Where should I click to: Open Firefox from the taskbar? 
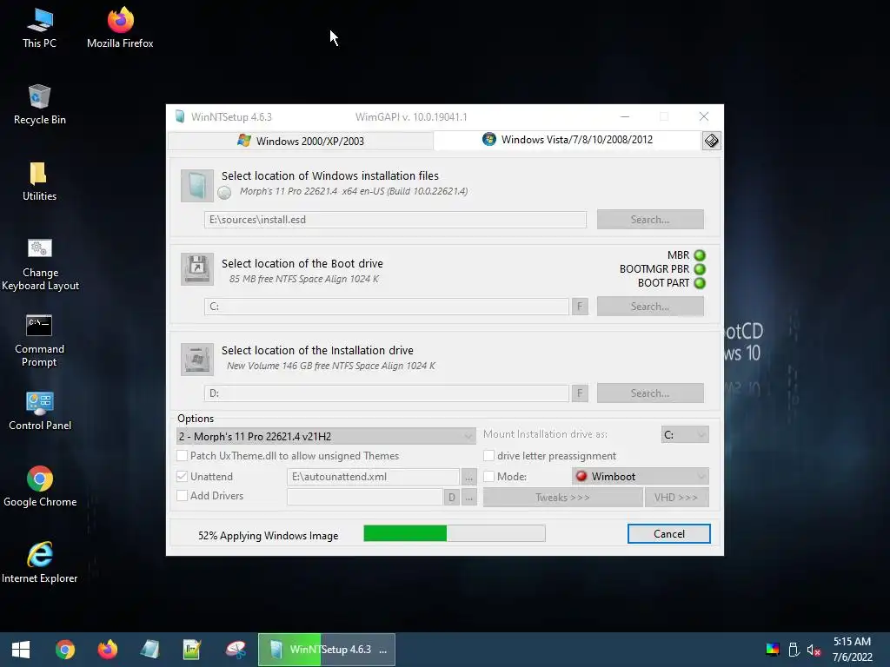click(x=107, y=650)
